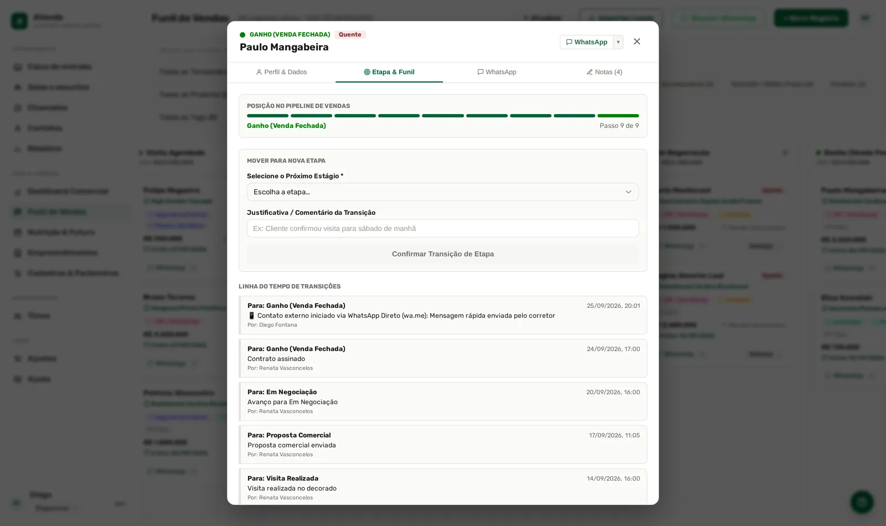886x526 pixels.
Task: Select 'Avanço para Em Negociação' timeline comment
Action: coord(292,402)
